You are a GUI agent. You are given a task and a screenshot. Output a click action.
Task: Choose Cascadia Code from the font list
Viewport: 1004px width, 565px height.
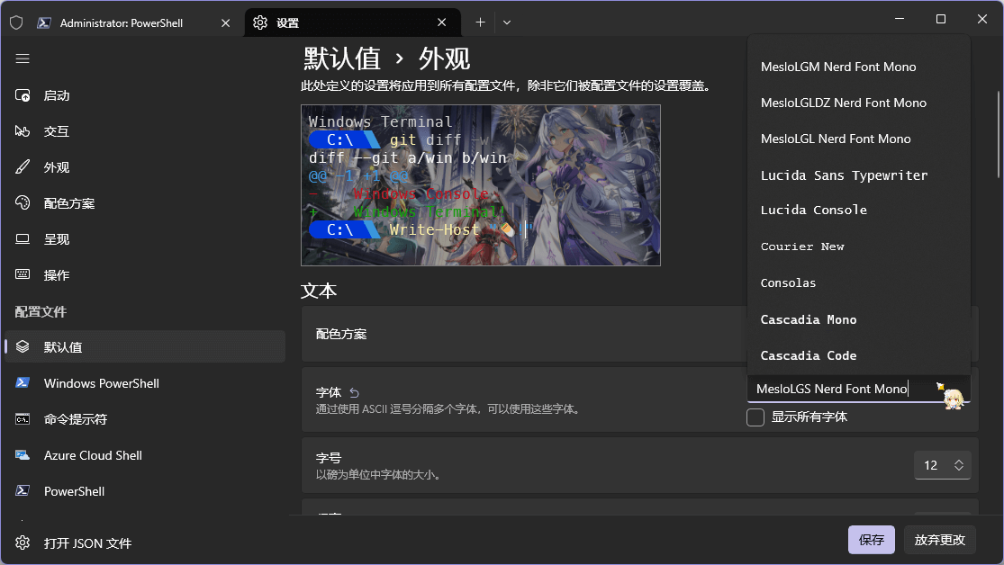[x=809, y=355]
